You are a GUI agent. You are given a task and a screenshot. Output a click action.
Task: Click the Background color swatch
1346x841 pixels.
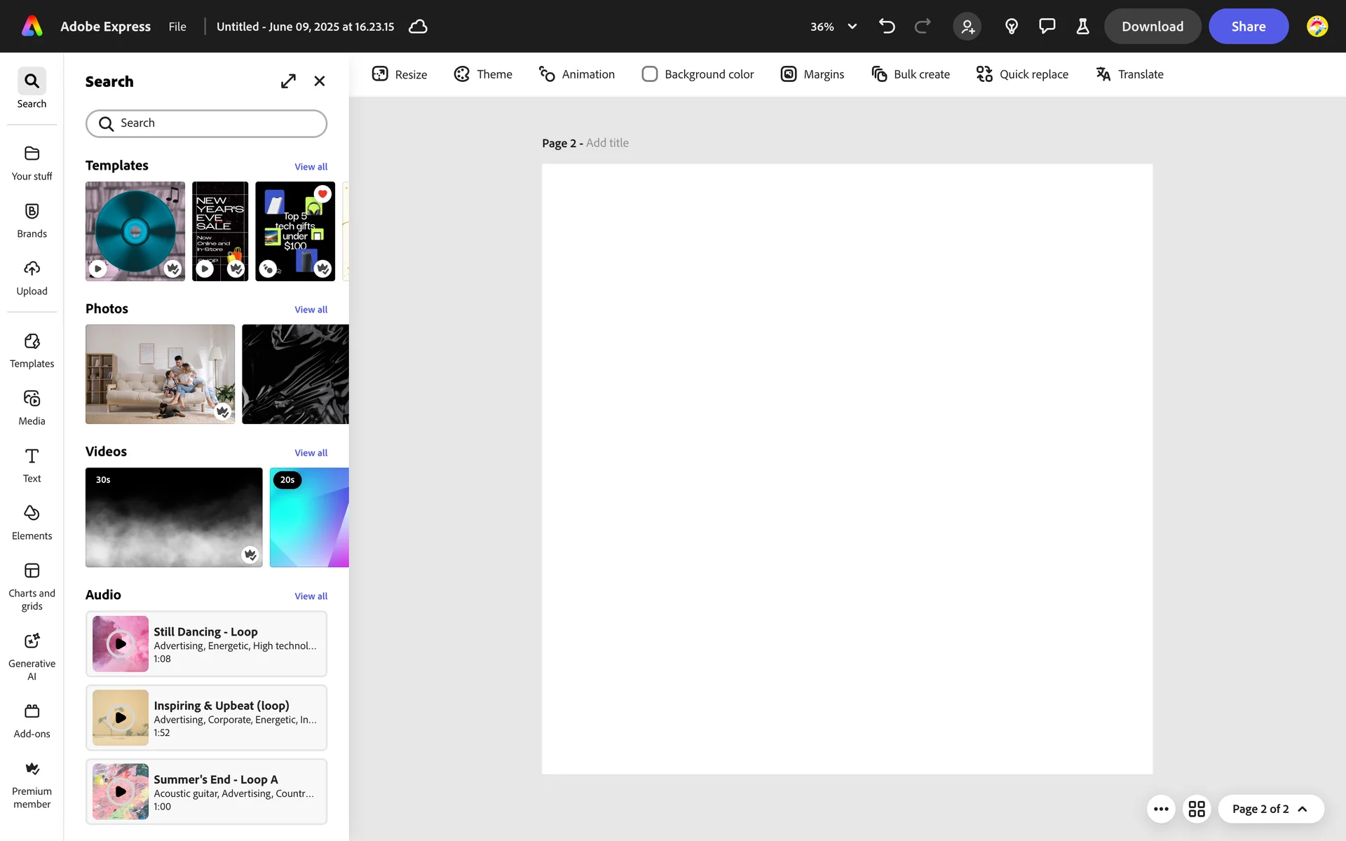(x=649, y=74)
